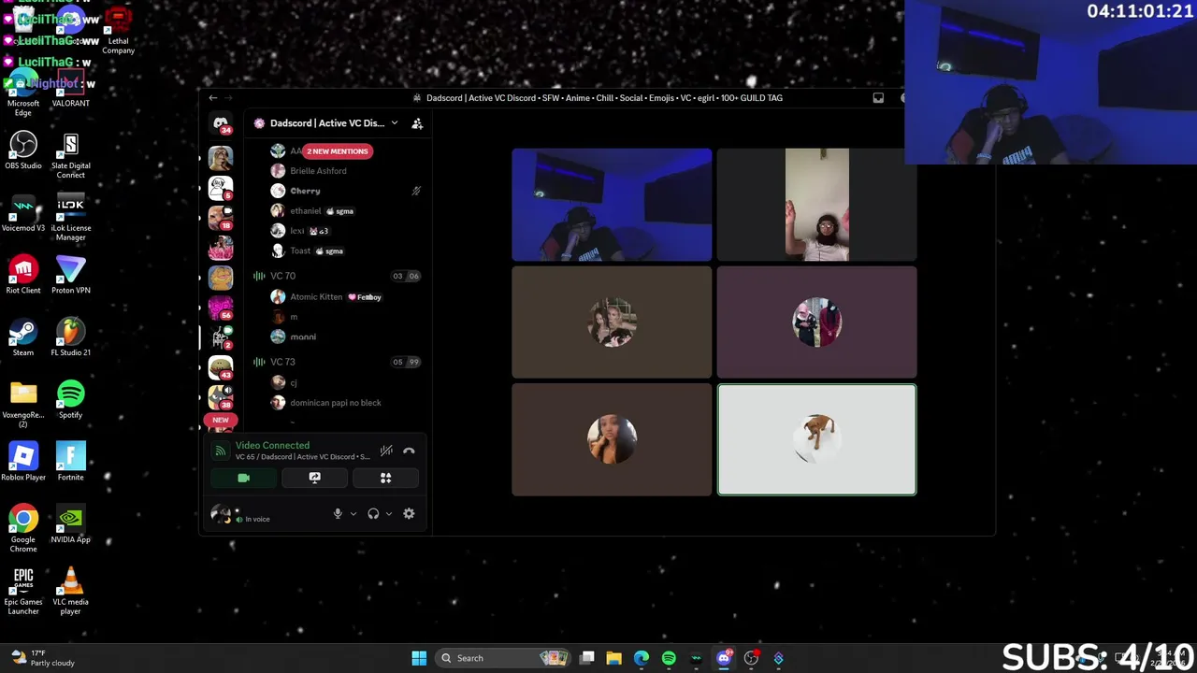This screenshot has height=673, width=1197.
Task: Open Epic Games Launcher desktop shortcut
Action: [x=23, y=591]
